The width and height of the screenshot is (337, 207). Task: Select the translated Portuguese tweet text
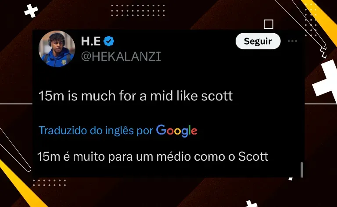click(x=153, y=156)
